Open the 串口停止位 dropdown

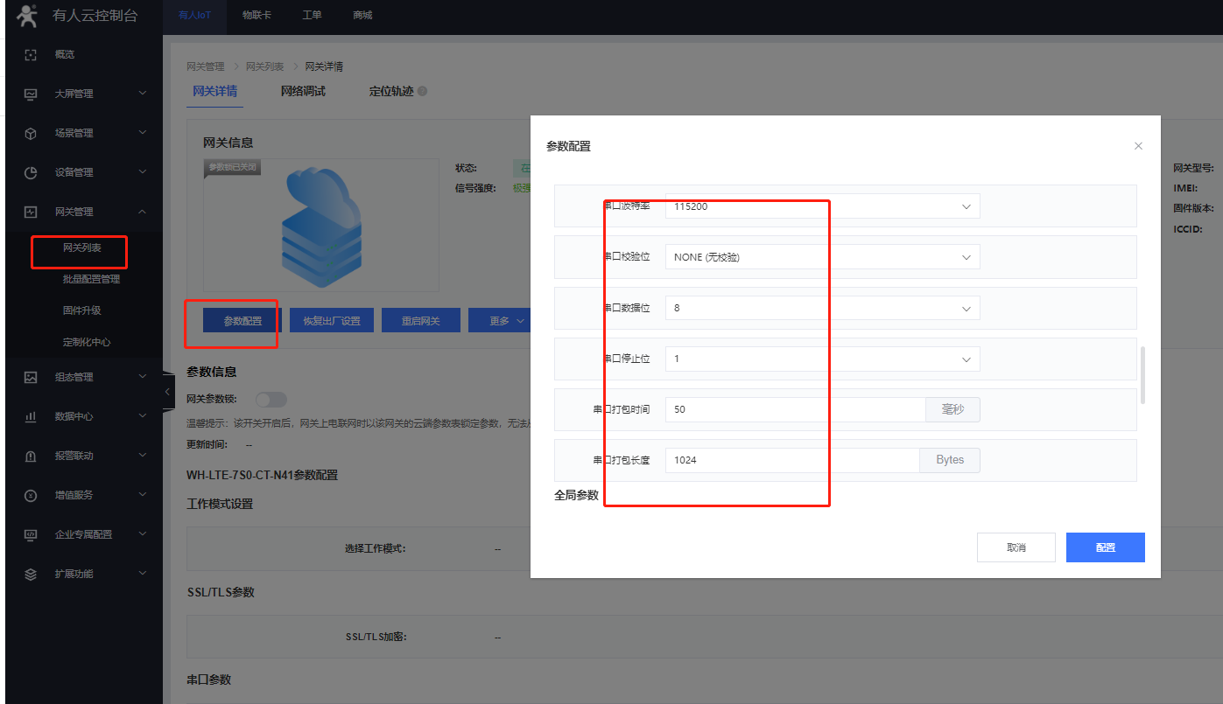[x=821, y=359]
